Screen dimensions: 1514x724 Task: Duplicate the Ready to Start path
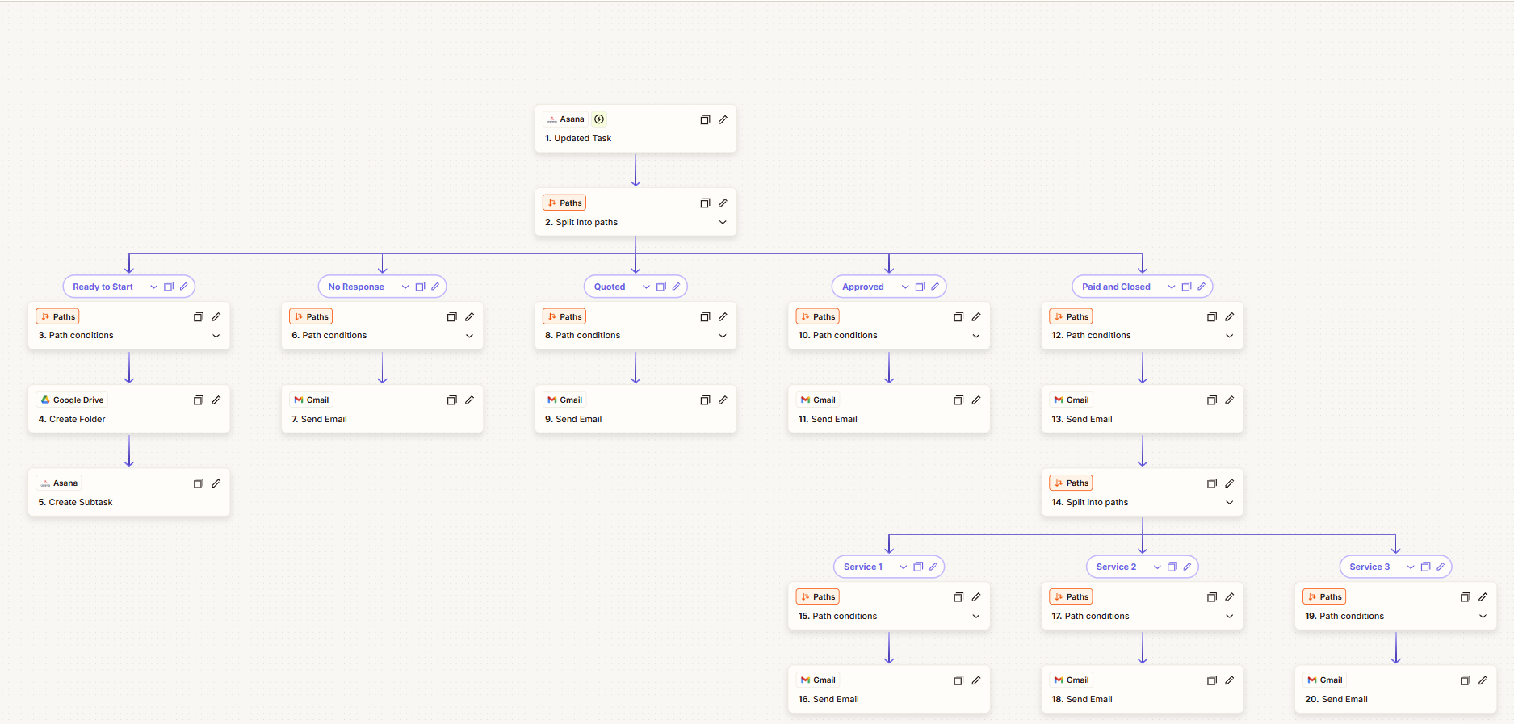pyautogui.click(x=169, y=287)
